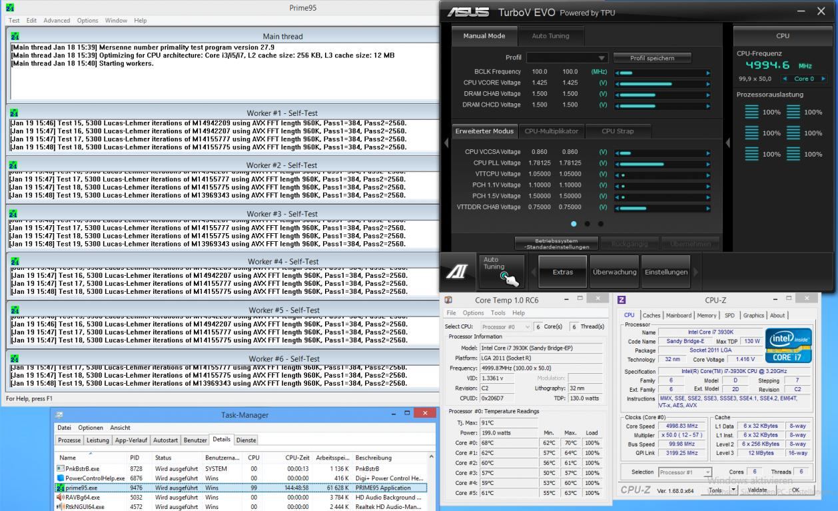Sort Task-Manager by PID column
Image resolution: width=838 pixels, height=511 pixels.
[x=135, y=458]
